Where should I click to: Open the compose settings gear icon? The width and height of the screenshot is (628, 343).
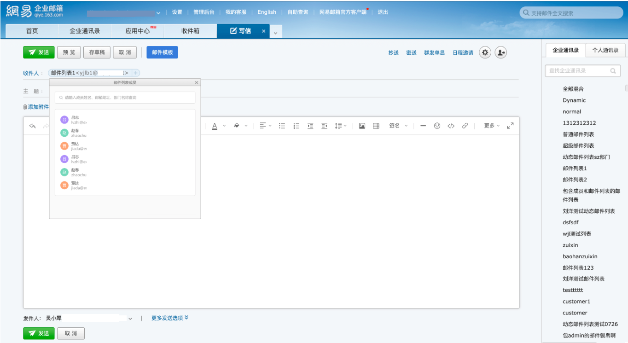[485, 52]
